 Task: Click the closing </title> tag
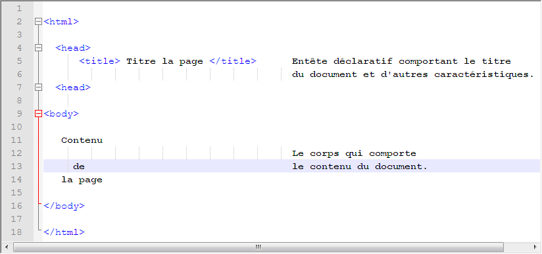point(233,61)
